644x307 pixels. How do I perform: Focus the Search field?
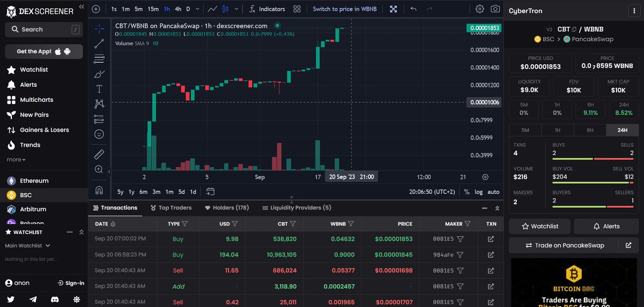coord(44,29)
